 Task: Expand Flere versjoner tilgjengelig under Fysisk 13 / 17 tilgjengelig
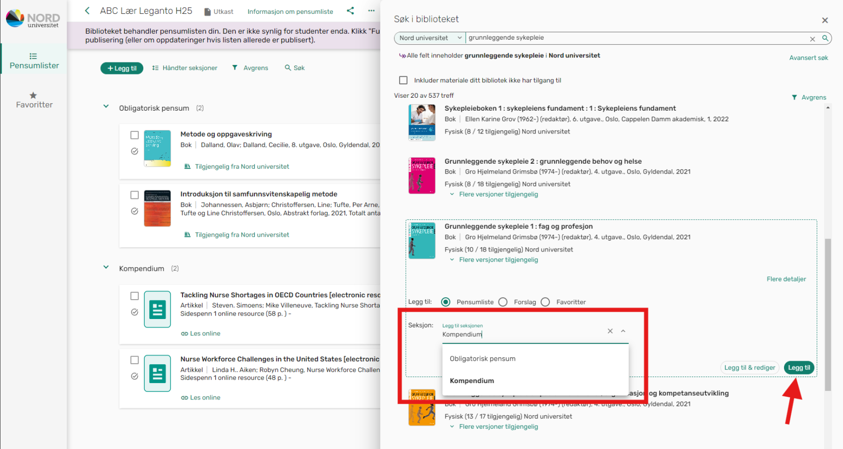(494, 427)
